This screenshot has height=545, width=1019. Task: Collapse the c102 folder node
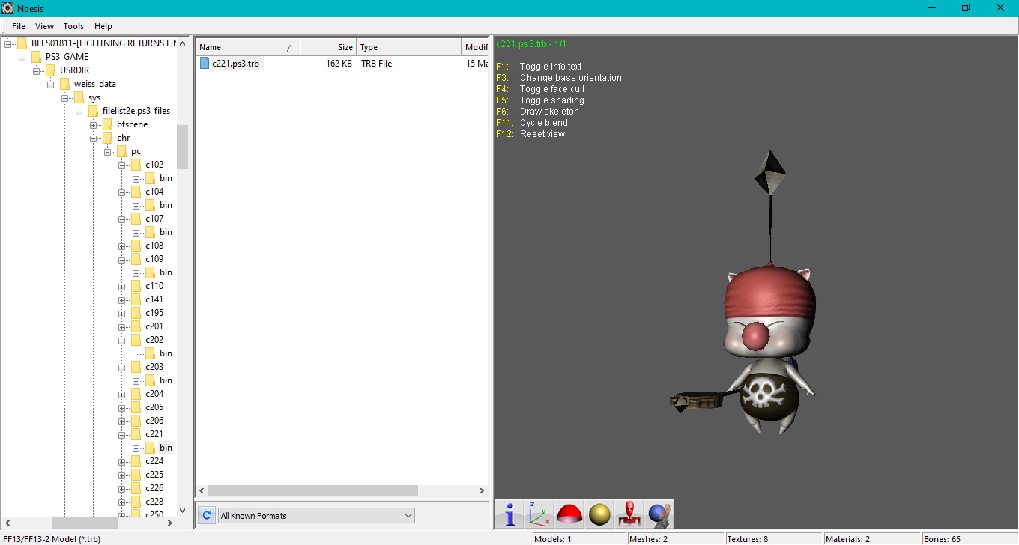click(121, 165)
